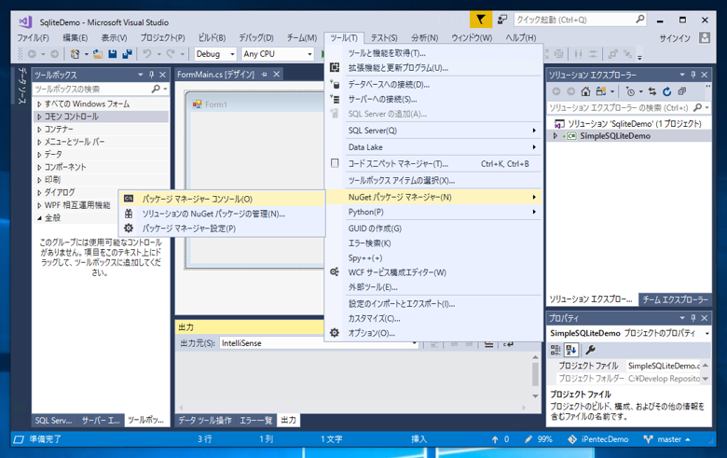Pin the Toolbox panel
Image resolution: width=727 pixels, height=458 pixels.
pyautogui.click(x=152, y=75)
